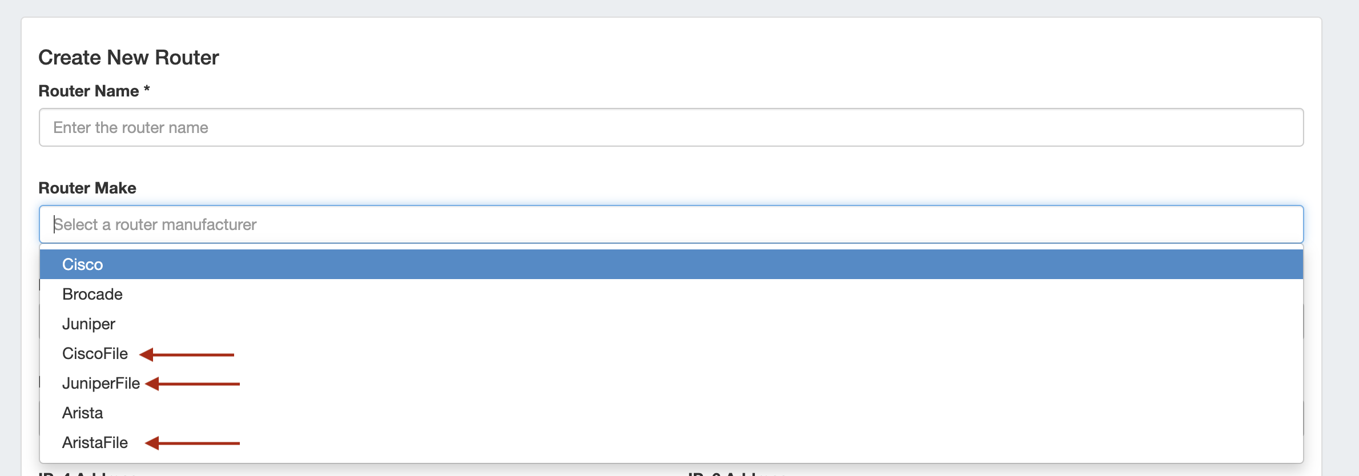This screenshot has width=1359, height=476.
Task: Click the 'Enter the router name' placeholder text
Action: (x=131, y=127)
